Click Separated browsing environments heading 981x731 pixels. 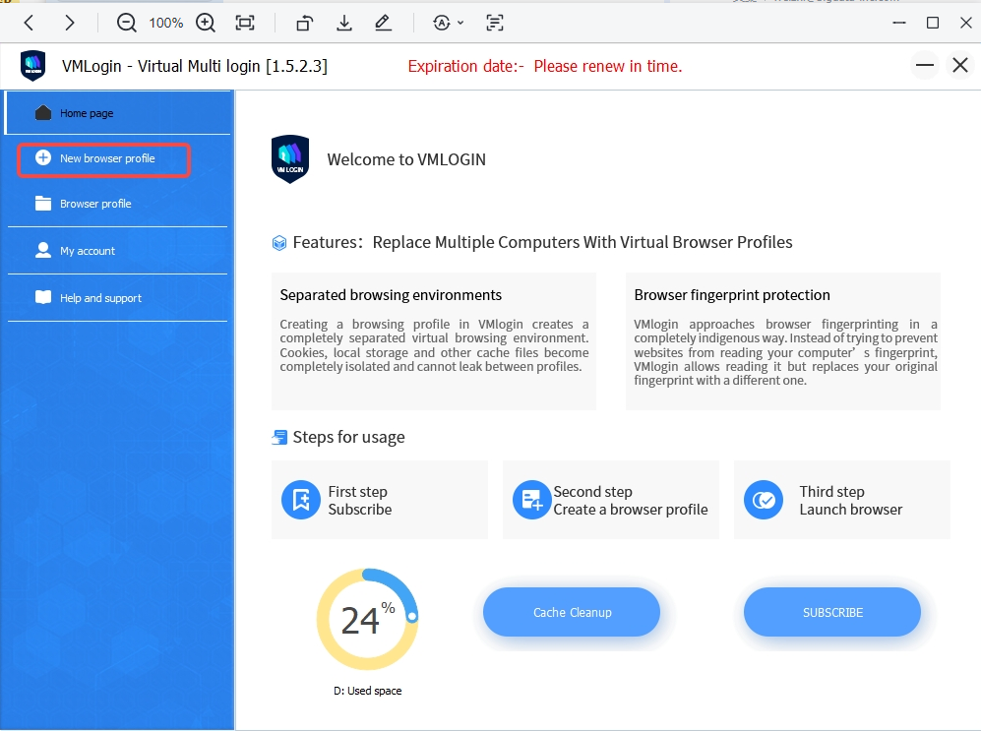pyautogui.click(x=391, y=295)
